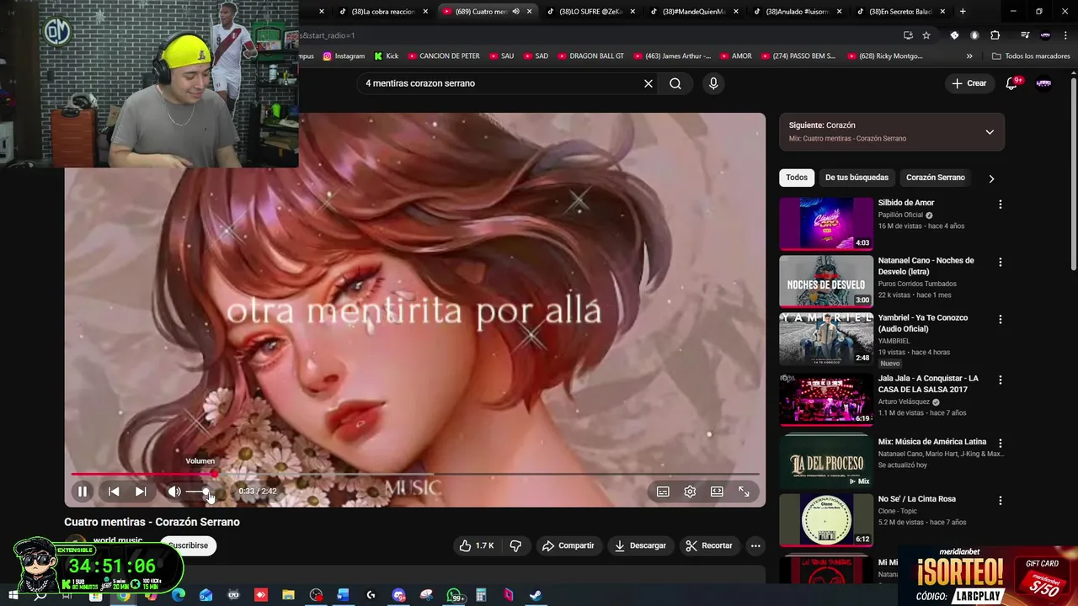The width and height of the screenshot is (1078, 606).
Task: Open WhatsApp from the taskbar
Action: pyautogui.click(x=454, y=595)
